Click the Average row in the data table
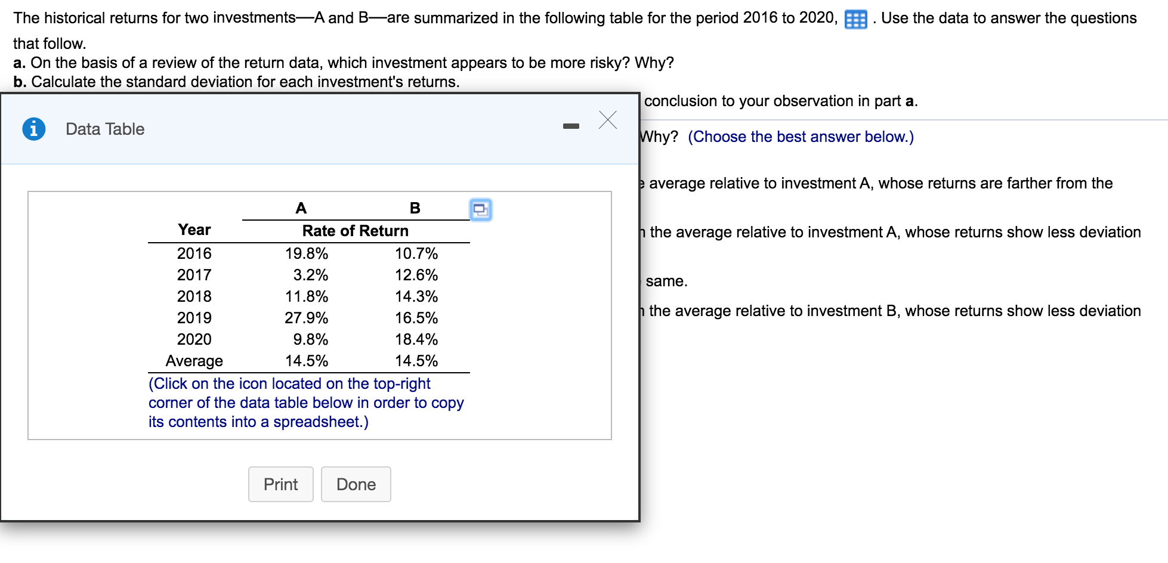The image size is (1168, 563). (x=194, y=360)
